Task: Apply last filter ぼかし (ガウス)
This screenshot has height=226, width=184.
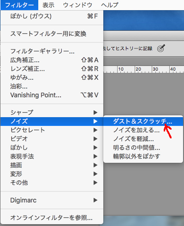Action: coord(52,16)
